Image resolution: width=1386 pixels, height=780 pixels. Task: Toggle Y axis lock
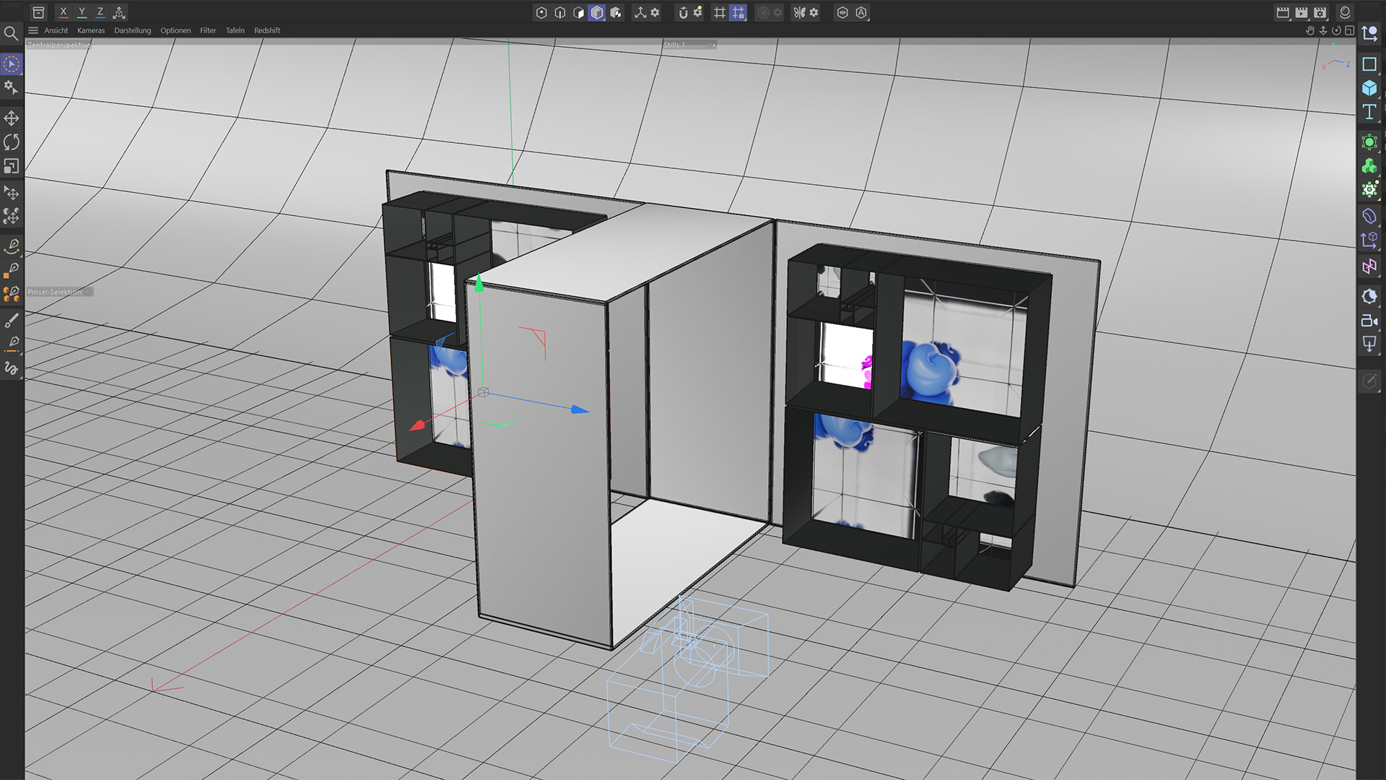tap(82, 12)
